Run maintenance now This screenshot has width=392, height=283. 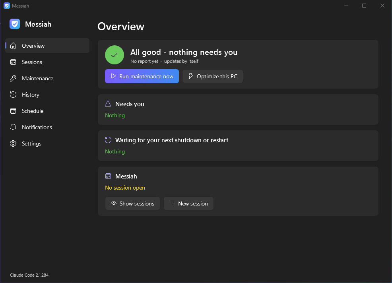[x=142, y=76]
